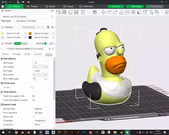The height and width of the screenshot is (135, 169).
Task: Toggle Flush into objects' infill checkbox
Action: pyautogui.click(x=34, y=96)
